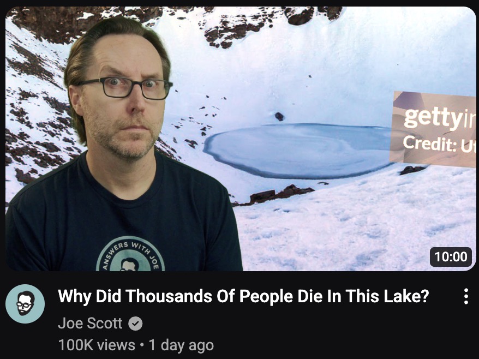479x359 pixels.
Task: Click the 1 day ago timestamp
Action: pos(181,345)
